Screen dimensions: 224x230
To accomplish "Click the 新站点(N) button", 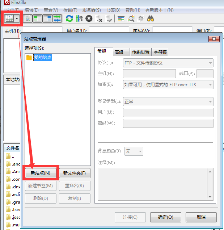I will pyautogui.click(x=41, y=173).
